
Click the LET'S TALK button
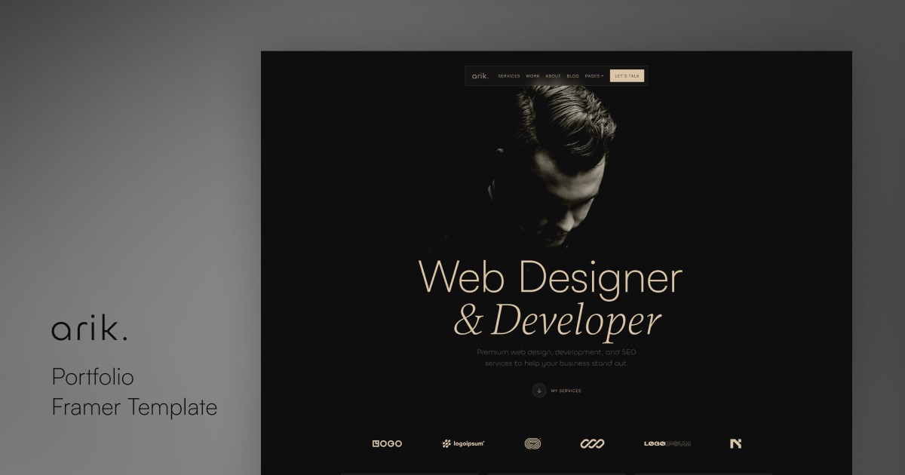627,75
